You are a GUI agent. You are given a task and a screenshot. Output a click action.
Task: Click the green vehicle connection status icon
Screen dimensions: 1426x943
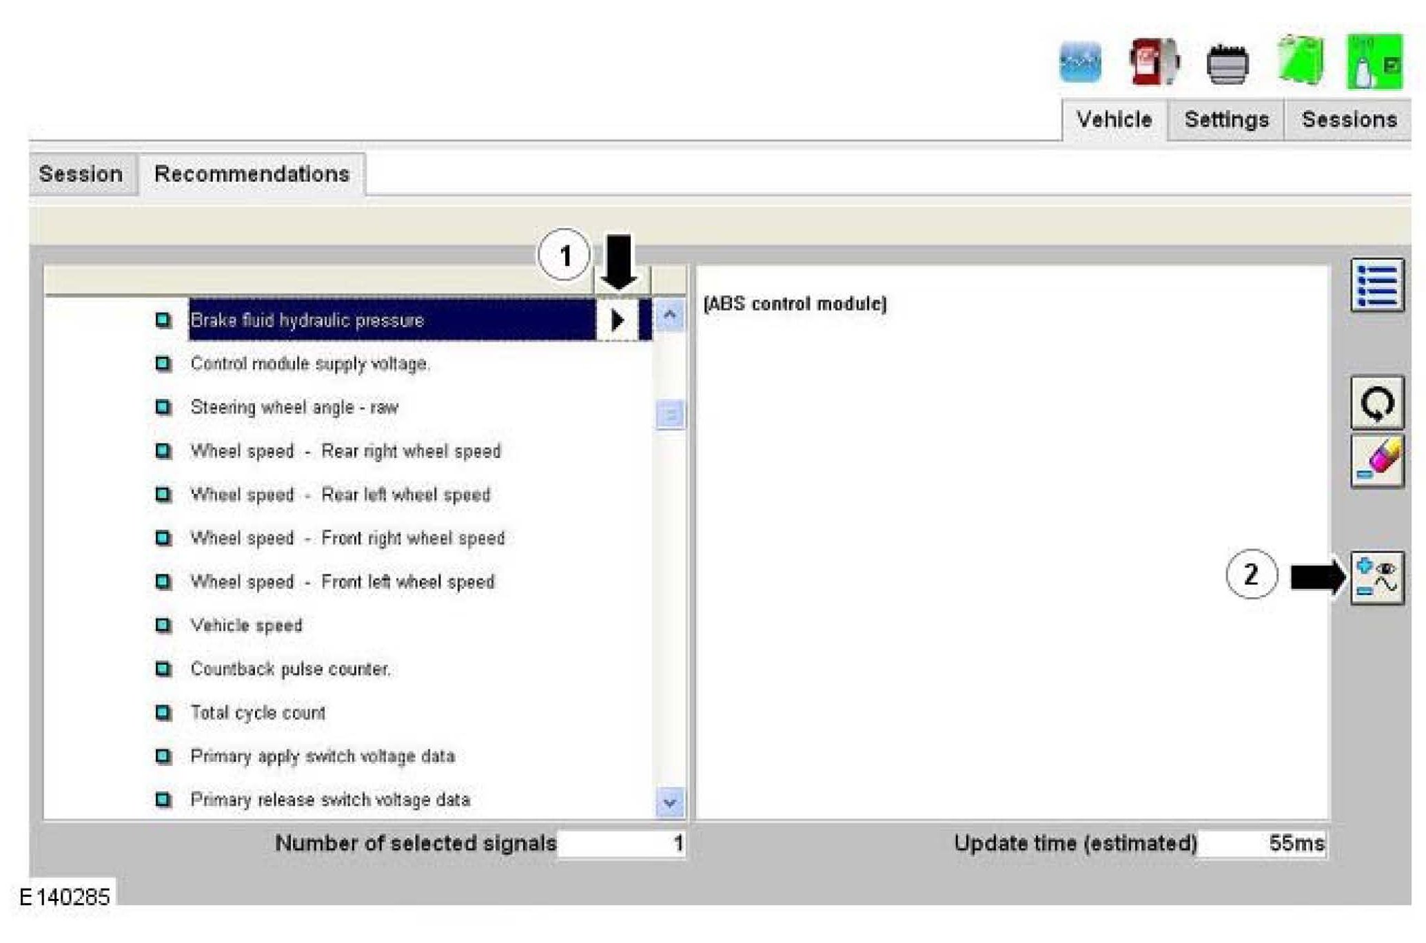tap(1374, 62)
